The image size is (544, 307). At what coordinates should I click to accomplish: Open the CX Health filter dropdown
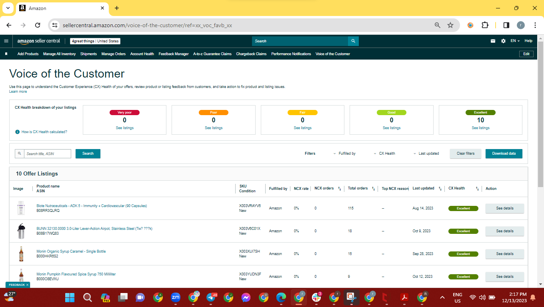click(x=384, y=153)
